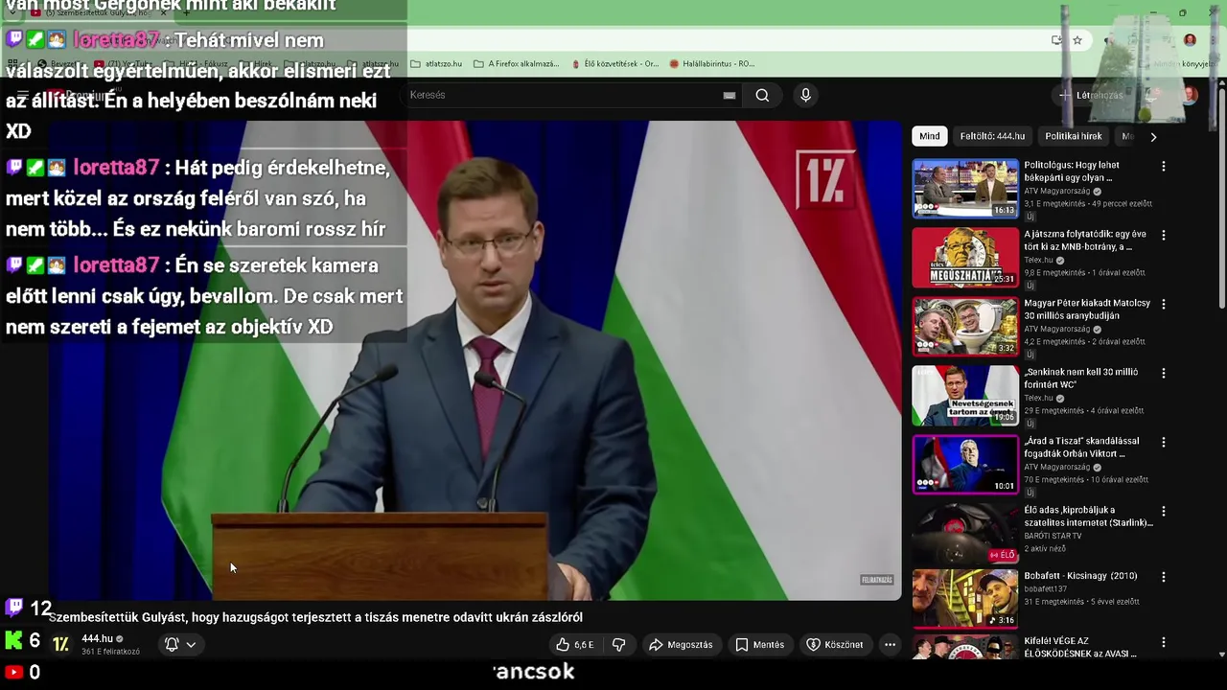Open the A Firefox alkalmazá... bookmark folder

pyautogui.click(x=516, y=64)
